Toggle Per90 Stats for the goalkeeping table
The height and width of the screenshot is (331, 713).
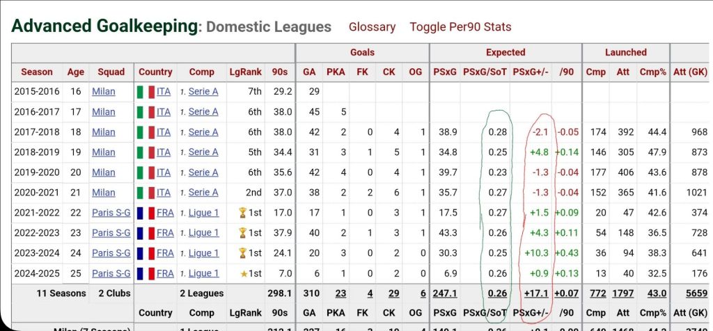(x=460, y=27)
